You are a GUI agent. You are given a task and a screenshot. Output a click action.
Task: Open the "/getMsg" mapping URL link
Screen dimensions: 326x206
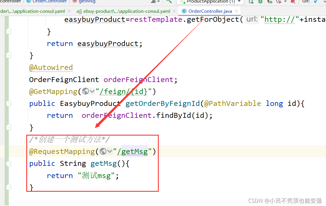coord(132,152)
